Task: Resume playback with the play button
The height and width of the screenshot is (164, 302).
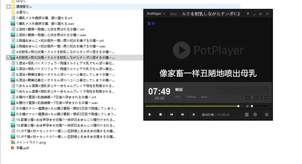Action: pyautogui.click(x=150, y=115)
